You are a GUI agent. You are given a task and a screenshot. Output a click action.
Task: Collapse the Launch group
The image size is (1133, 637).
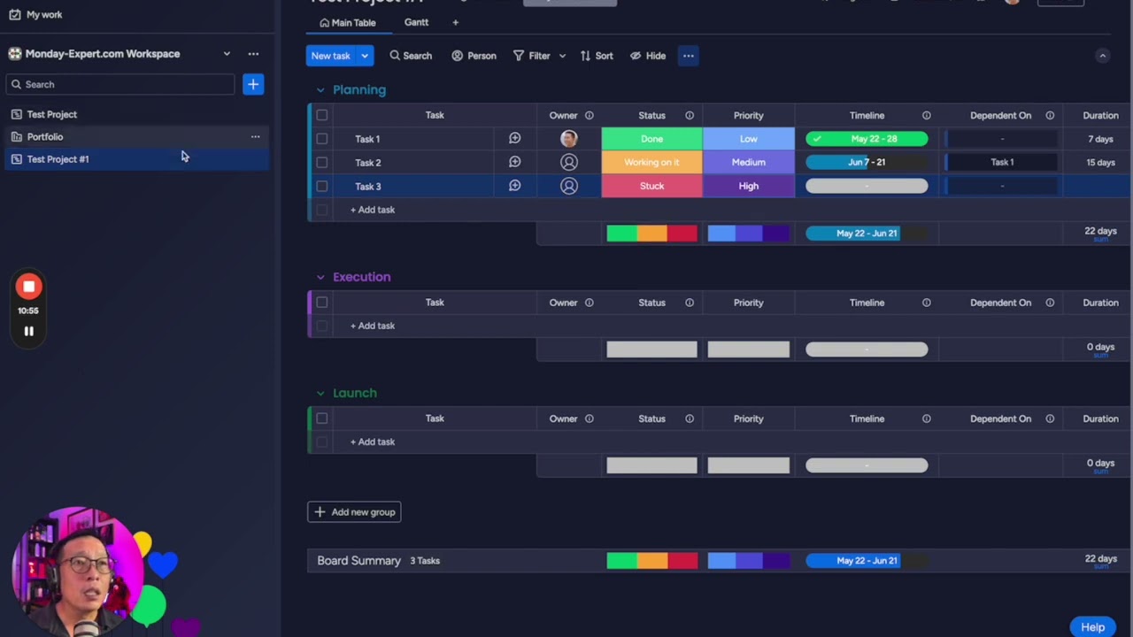click(320, 393)
